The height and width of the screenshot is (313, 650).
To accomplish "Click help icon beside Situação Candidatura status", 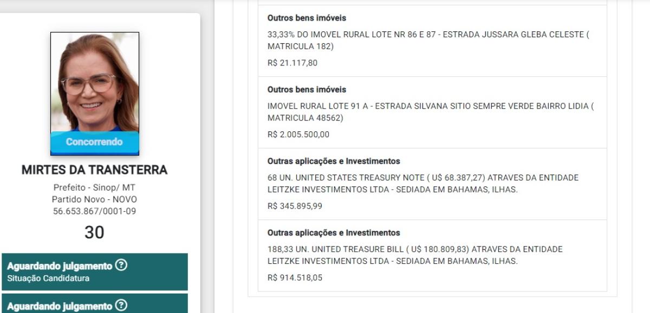I will [122, 266].
